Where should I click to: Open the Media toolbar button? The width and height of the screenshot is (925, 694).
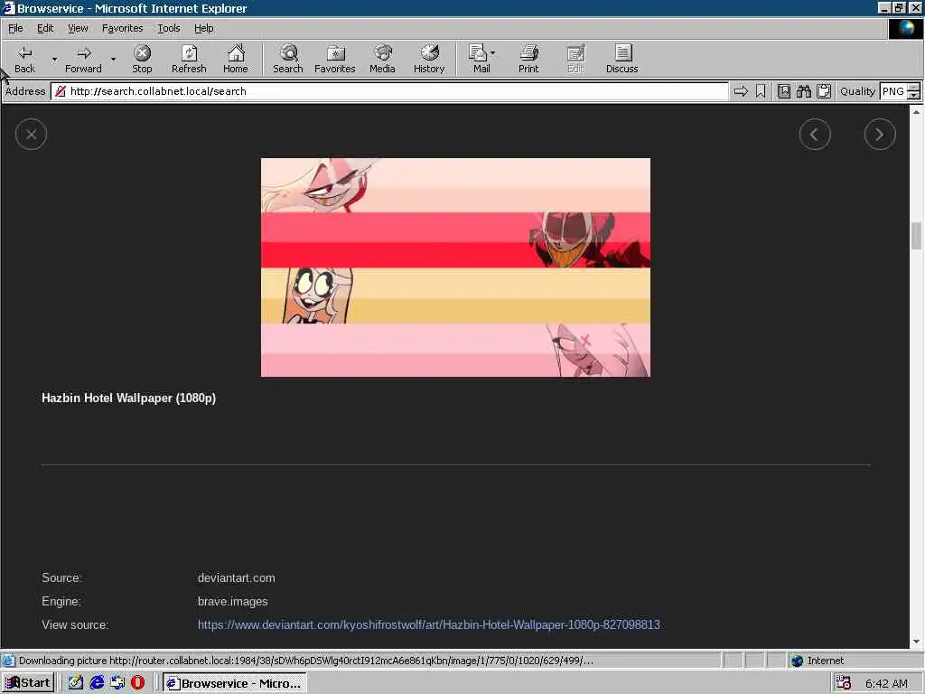coord(382,59)
